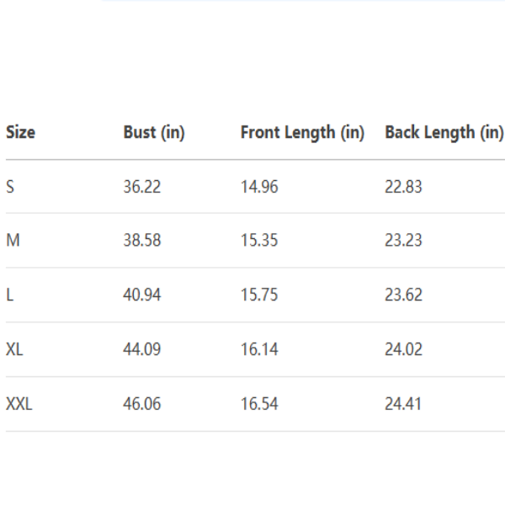Select the L size row label
Image resolution: width=505 pixels, height=505 pixels.
9,295
